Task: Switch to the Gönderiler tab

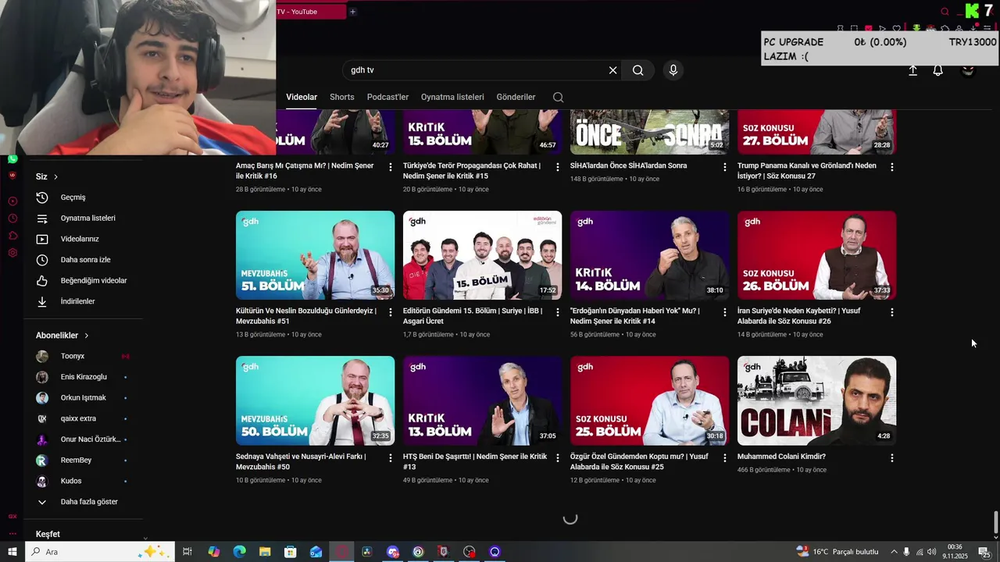Action: tap(516, 98)
